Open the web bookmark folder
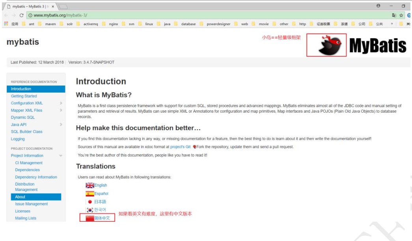Screen dimensions: 412x241 241,24
